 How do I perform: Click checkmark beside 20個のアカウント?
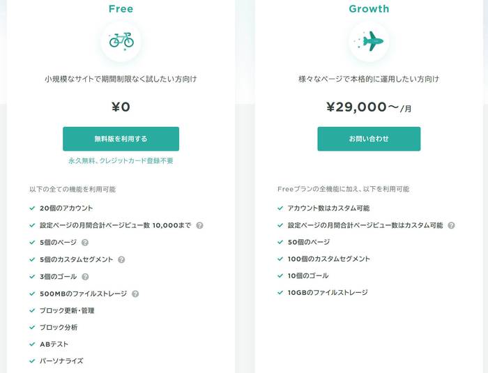32,208
